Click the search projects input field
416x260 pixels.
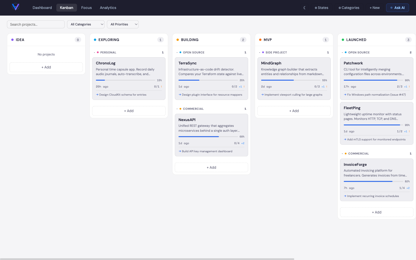pyautogui.click(x=36, y=24)
